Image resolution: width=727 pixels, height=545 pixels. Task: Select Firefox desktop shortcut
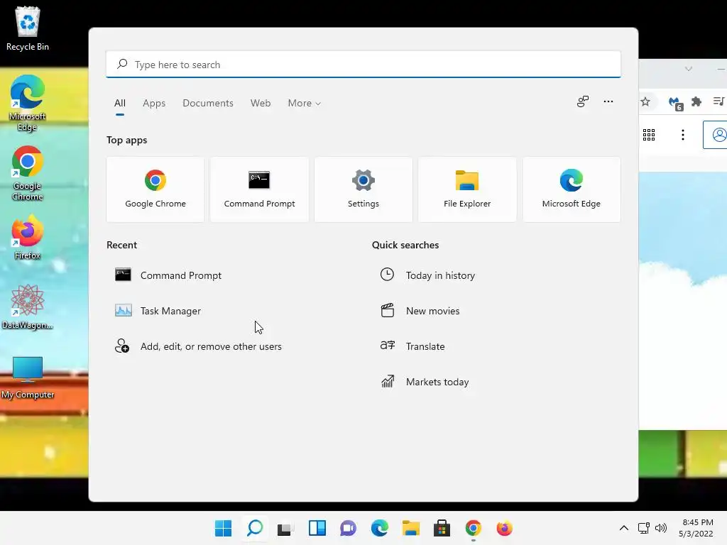pyautogui.click(x=28, y=237)
